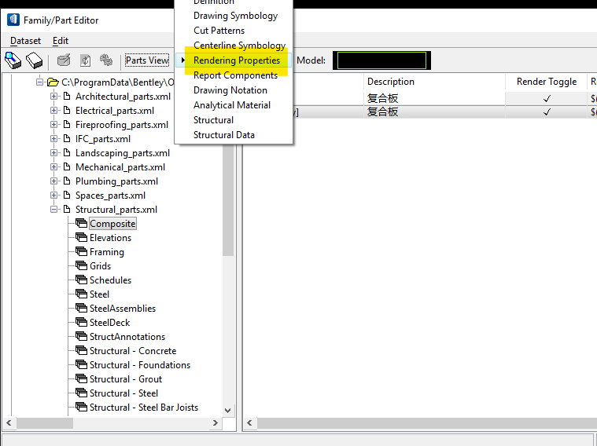Screen dimensions: 597x446
Task: Click the second white tag toolbar icon
Action: [x=34, y=60]
